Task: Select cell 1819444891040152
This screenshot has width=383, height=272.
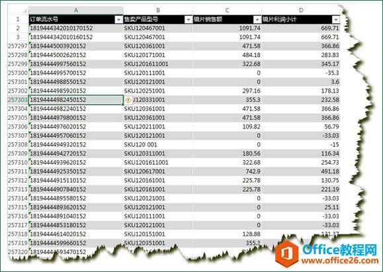Action: point(76,216)
